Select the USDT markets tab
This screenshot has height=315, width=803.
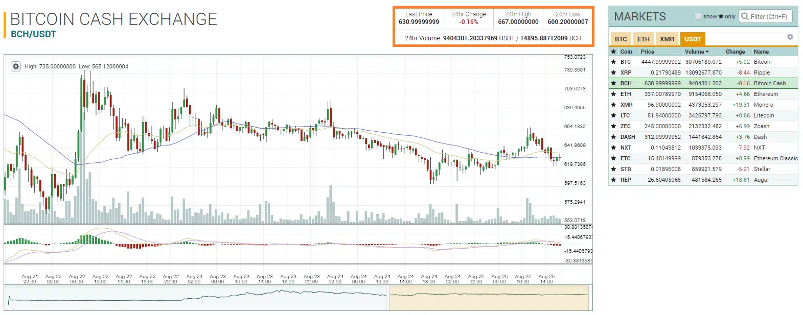(x=693, y=39)
